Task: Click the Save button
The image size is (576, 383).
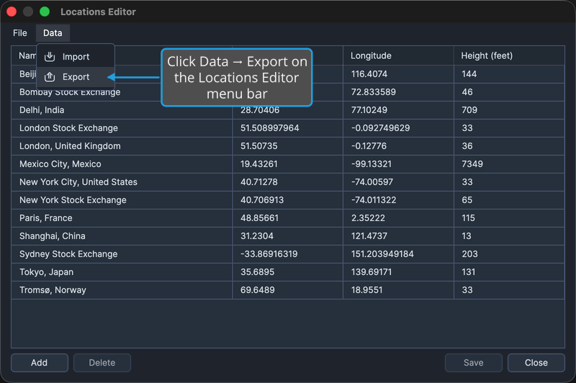Action: click(x=474, y=363)
